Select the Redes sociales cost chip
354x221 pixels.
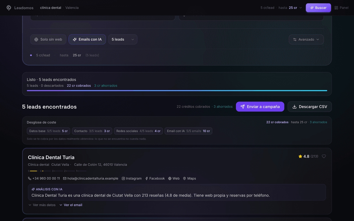pyautogui.click(x=138, y=131)
